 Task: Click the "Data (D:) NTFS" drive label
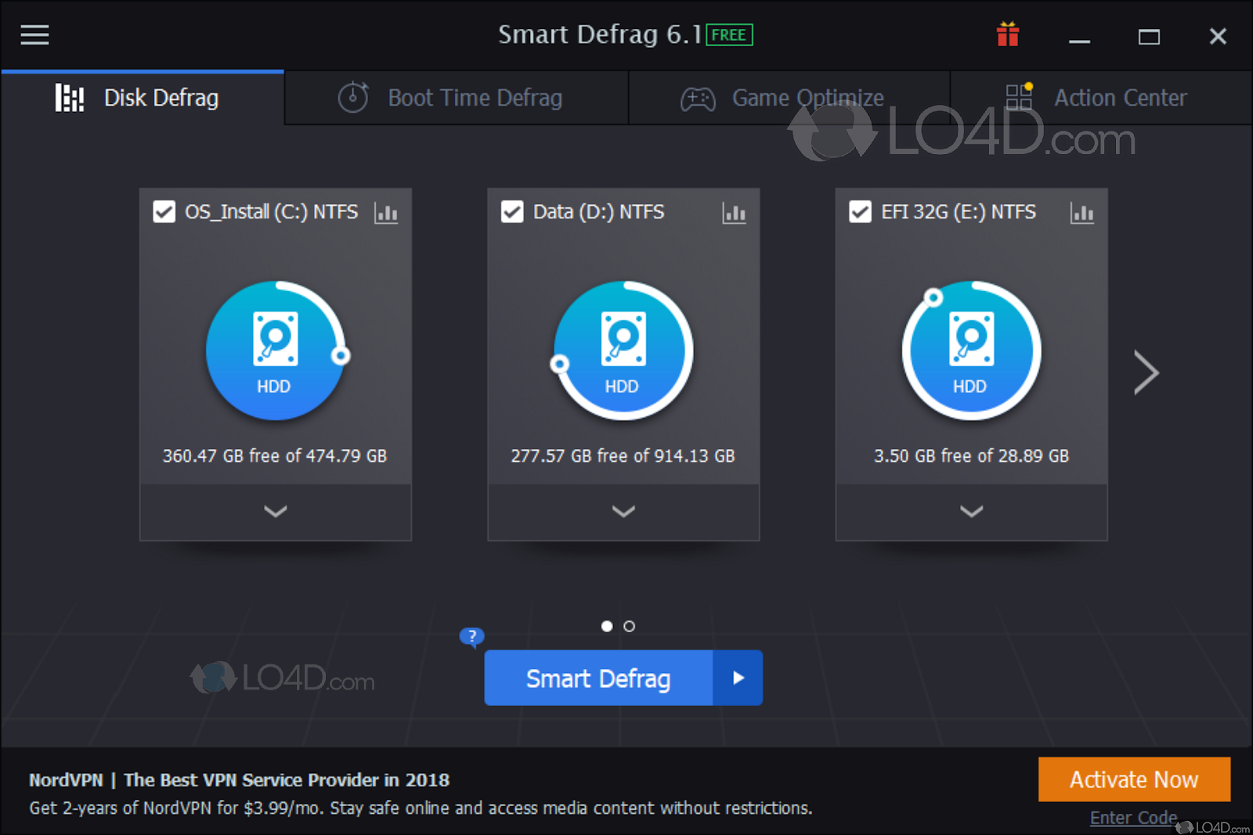599,212
